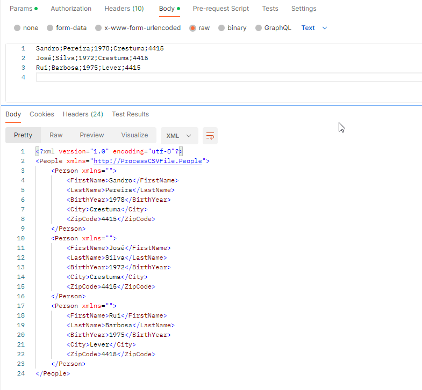The width and height of the screenshot is (422, 390).
Task: Open the Text format dropdown
Action: coord(314,28)
